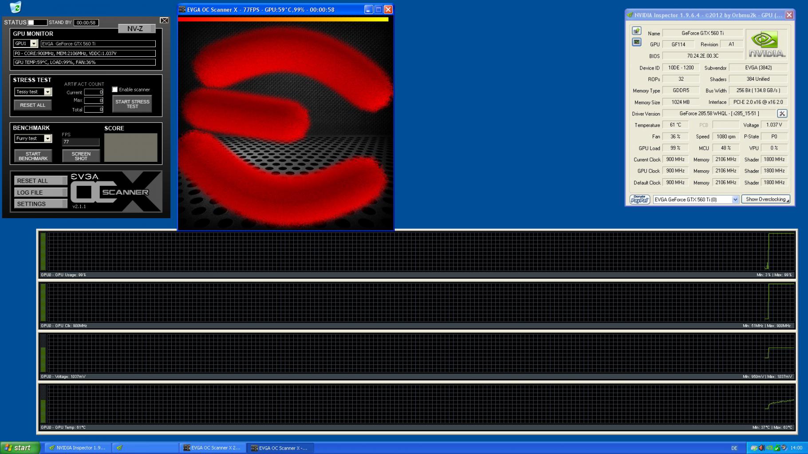Screen dimensions: 808x454
Task: Click the PayPal Donate button
Action: [x=639, y=200]
